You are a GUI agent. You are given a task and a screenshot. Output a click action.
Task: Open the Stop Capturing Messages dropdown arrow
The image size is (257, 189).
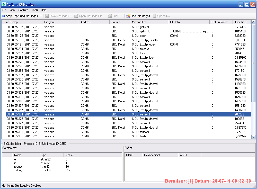tap(41, 16)
